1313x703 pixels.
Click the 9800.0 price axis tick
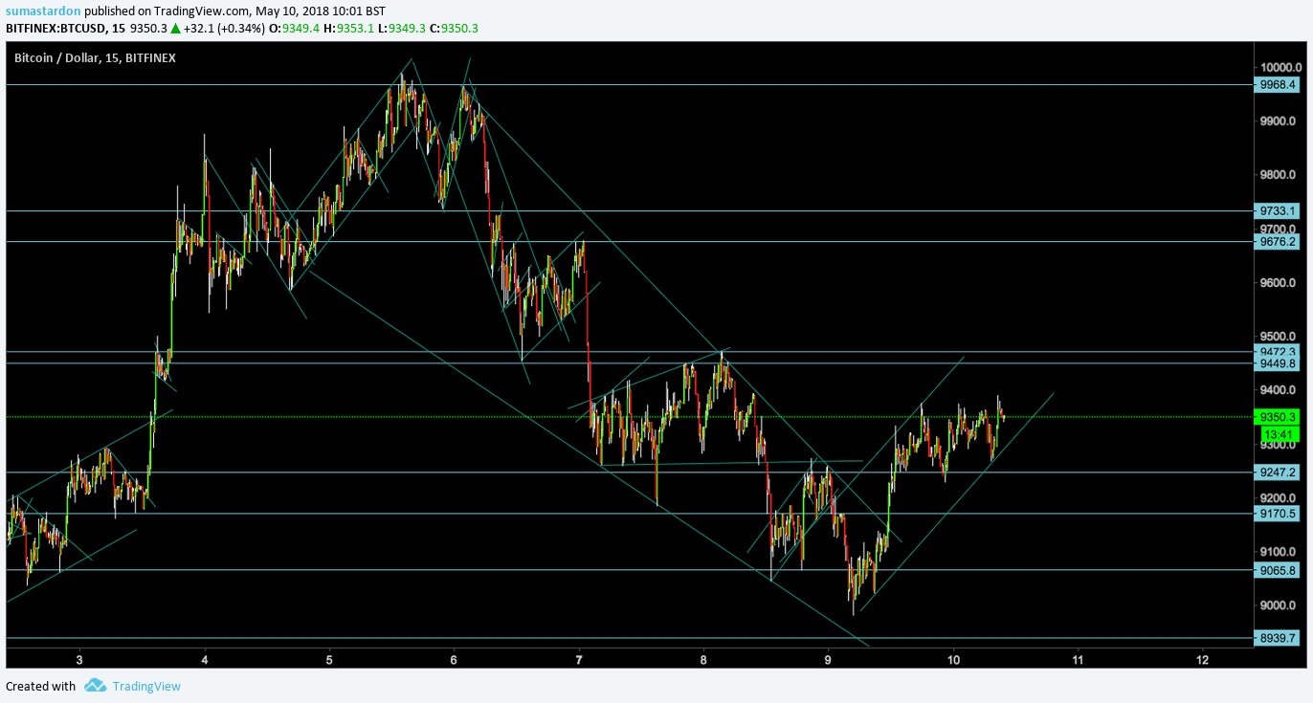1279,175
